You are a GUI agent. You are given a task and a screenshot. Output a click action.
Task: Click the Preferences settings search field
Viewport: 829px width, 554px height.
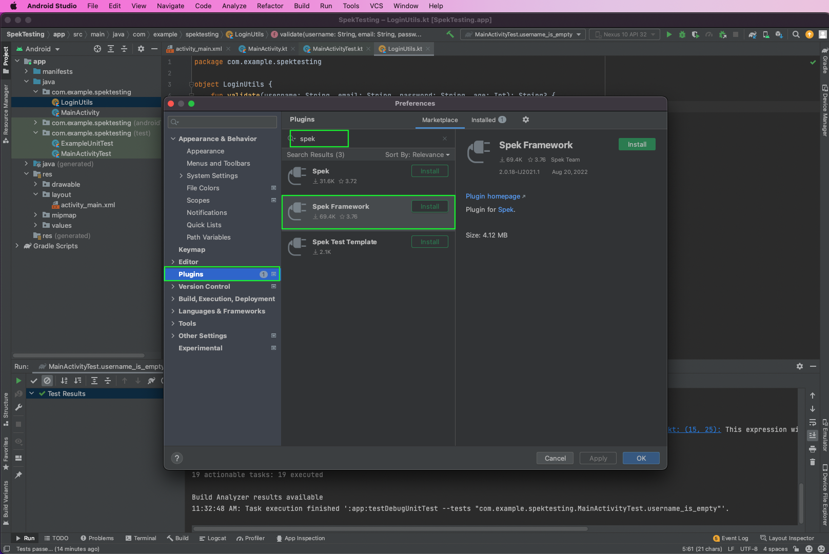pyautogui.click(x=222, y=122)
